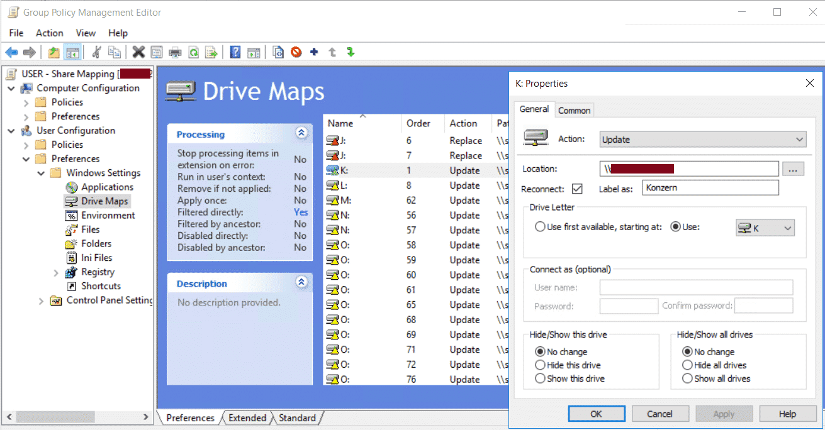Switch to the Common tab

pyautogui.click(x=574, y=111)
